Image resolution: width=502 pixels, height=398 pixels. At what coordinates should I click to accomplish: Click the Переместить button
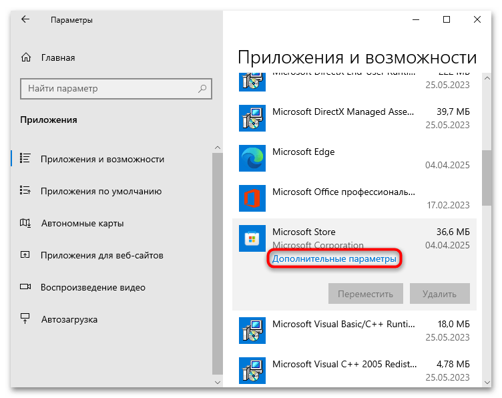(x=366, y=294)
